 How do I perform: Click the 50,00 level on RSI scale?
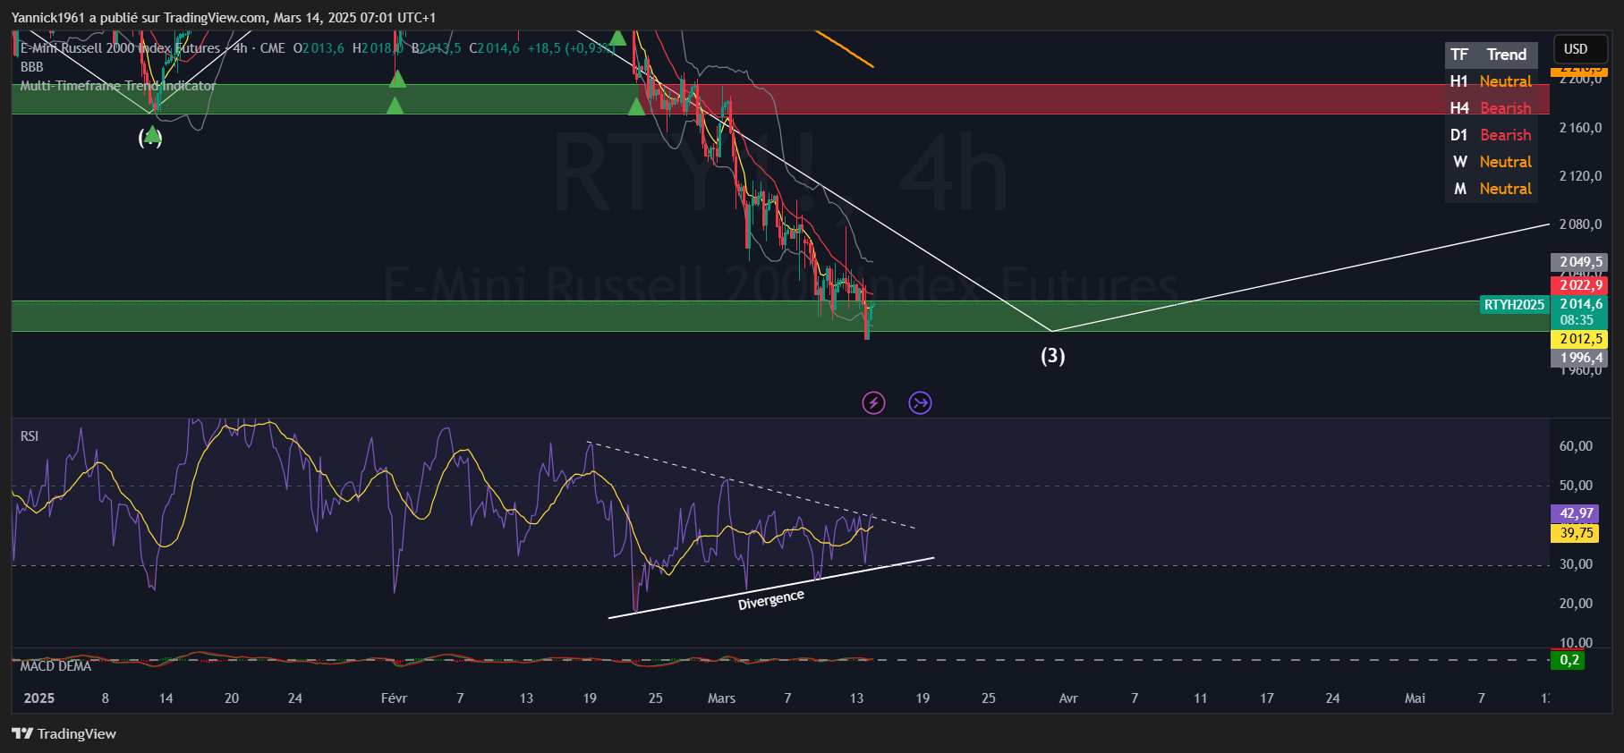[1576, 486]
